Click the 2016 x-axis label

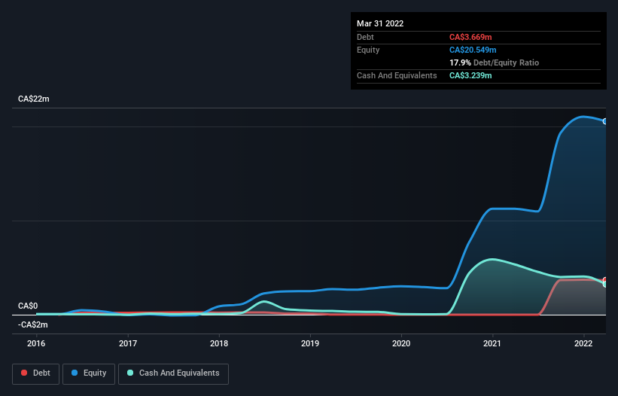(36, 343)
